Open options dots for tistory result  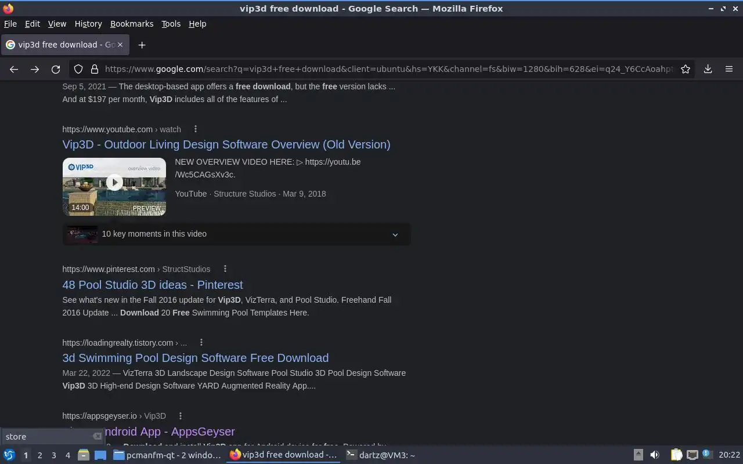[x=201, y=342]
